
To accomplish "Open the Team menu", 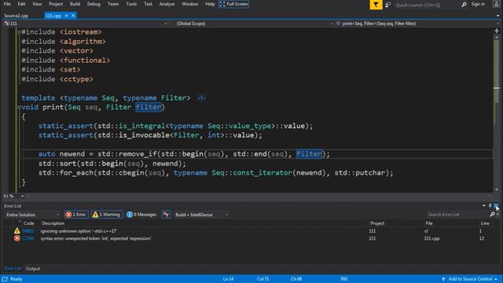I will click(x=113, y=4).
